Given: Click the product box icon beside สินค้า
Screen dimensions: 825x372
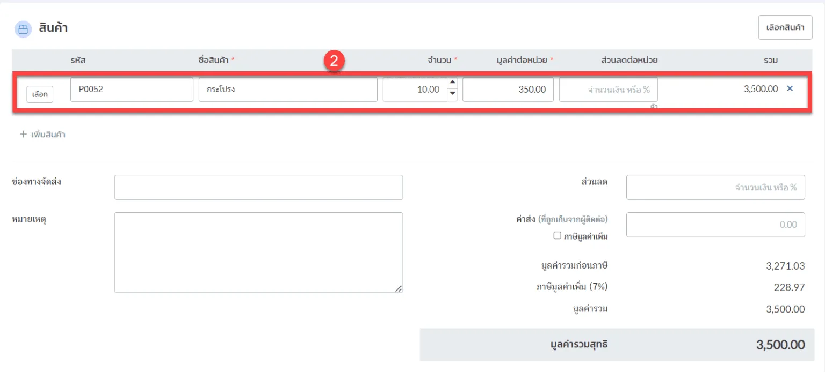Looking at the screenshot, I should 23,29.
